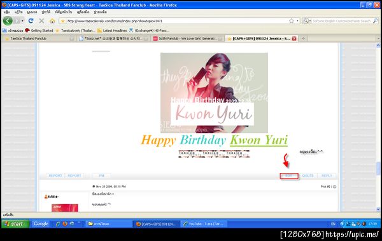Click the poster's red avatar image

65,208
